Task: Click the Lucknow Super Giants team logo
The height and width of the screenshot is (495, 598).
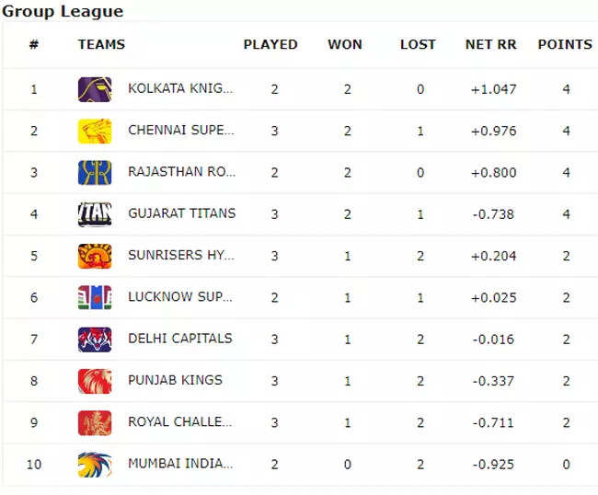Action: 95,297
